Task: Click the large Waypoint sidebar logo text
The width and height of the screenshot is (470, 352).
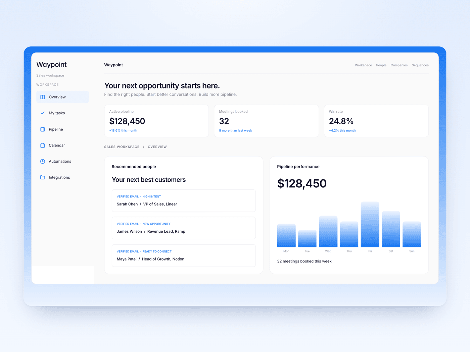Action: 51,65
